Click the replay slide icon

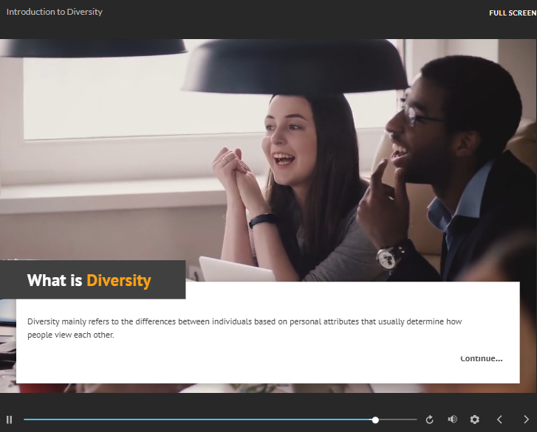click(430, 419)
